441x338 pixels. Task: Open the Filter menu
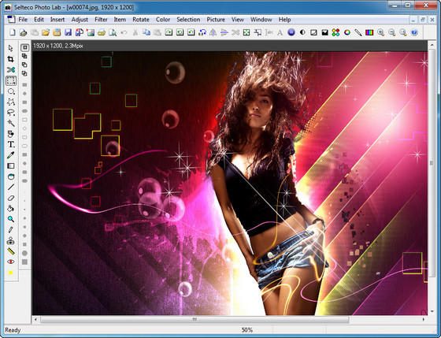click(x=101, y=20)
